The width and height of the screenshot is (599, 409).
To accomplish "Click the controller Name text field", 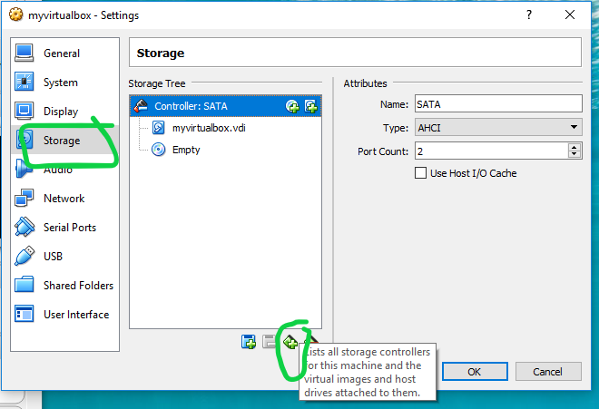I will (497, 105).
